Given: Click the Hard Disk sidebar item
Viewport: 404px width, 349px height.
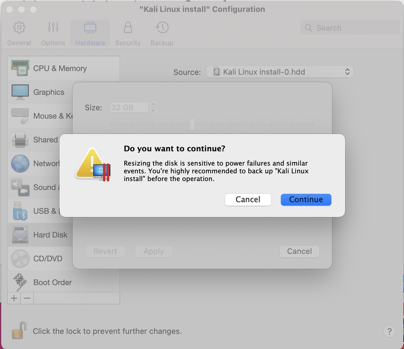Looking at the screenshot, I should pos(50,235).
